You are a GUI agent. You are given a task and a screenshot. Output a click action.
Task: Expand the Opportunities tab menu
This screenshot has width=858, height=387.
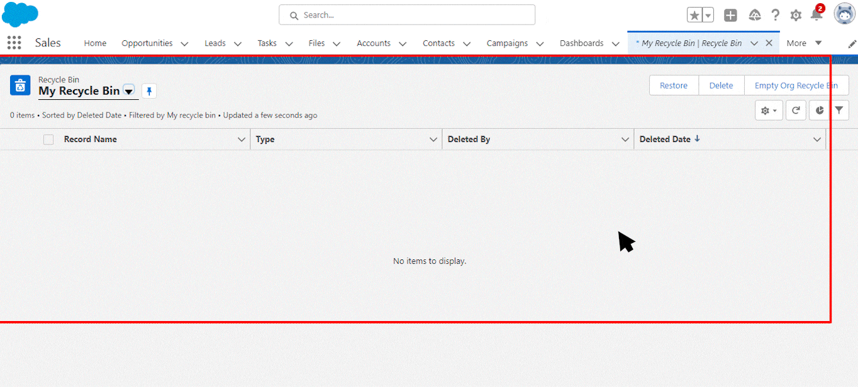point(184,43)
